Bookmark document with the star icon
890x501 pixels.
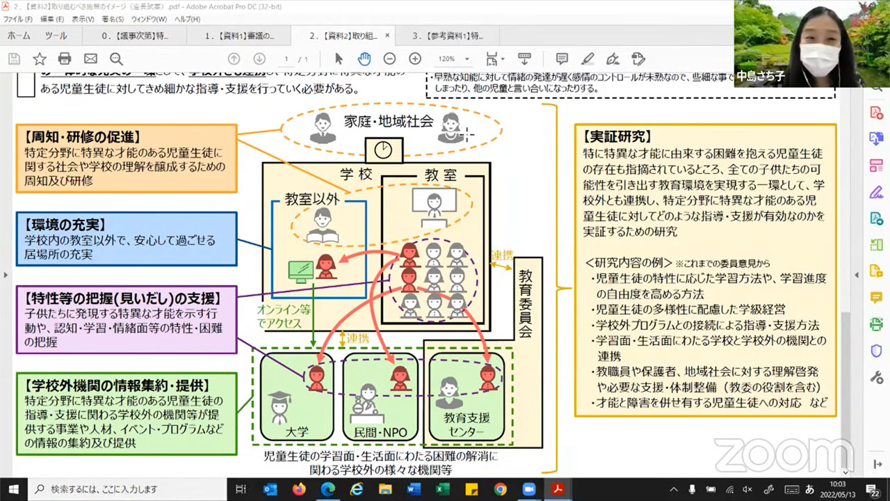(x=40, y=59)
